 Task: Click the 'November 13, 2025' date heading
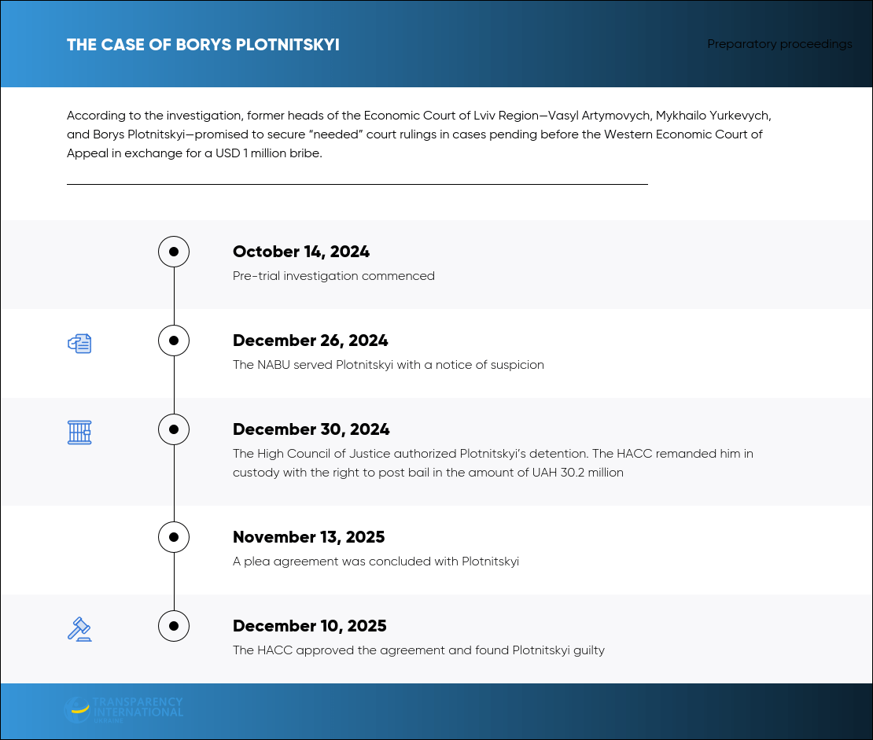(x=308, y=537)
